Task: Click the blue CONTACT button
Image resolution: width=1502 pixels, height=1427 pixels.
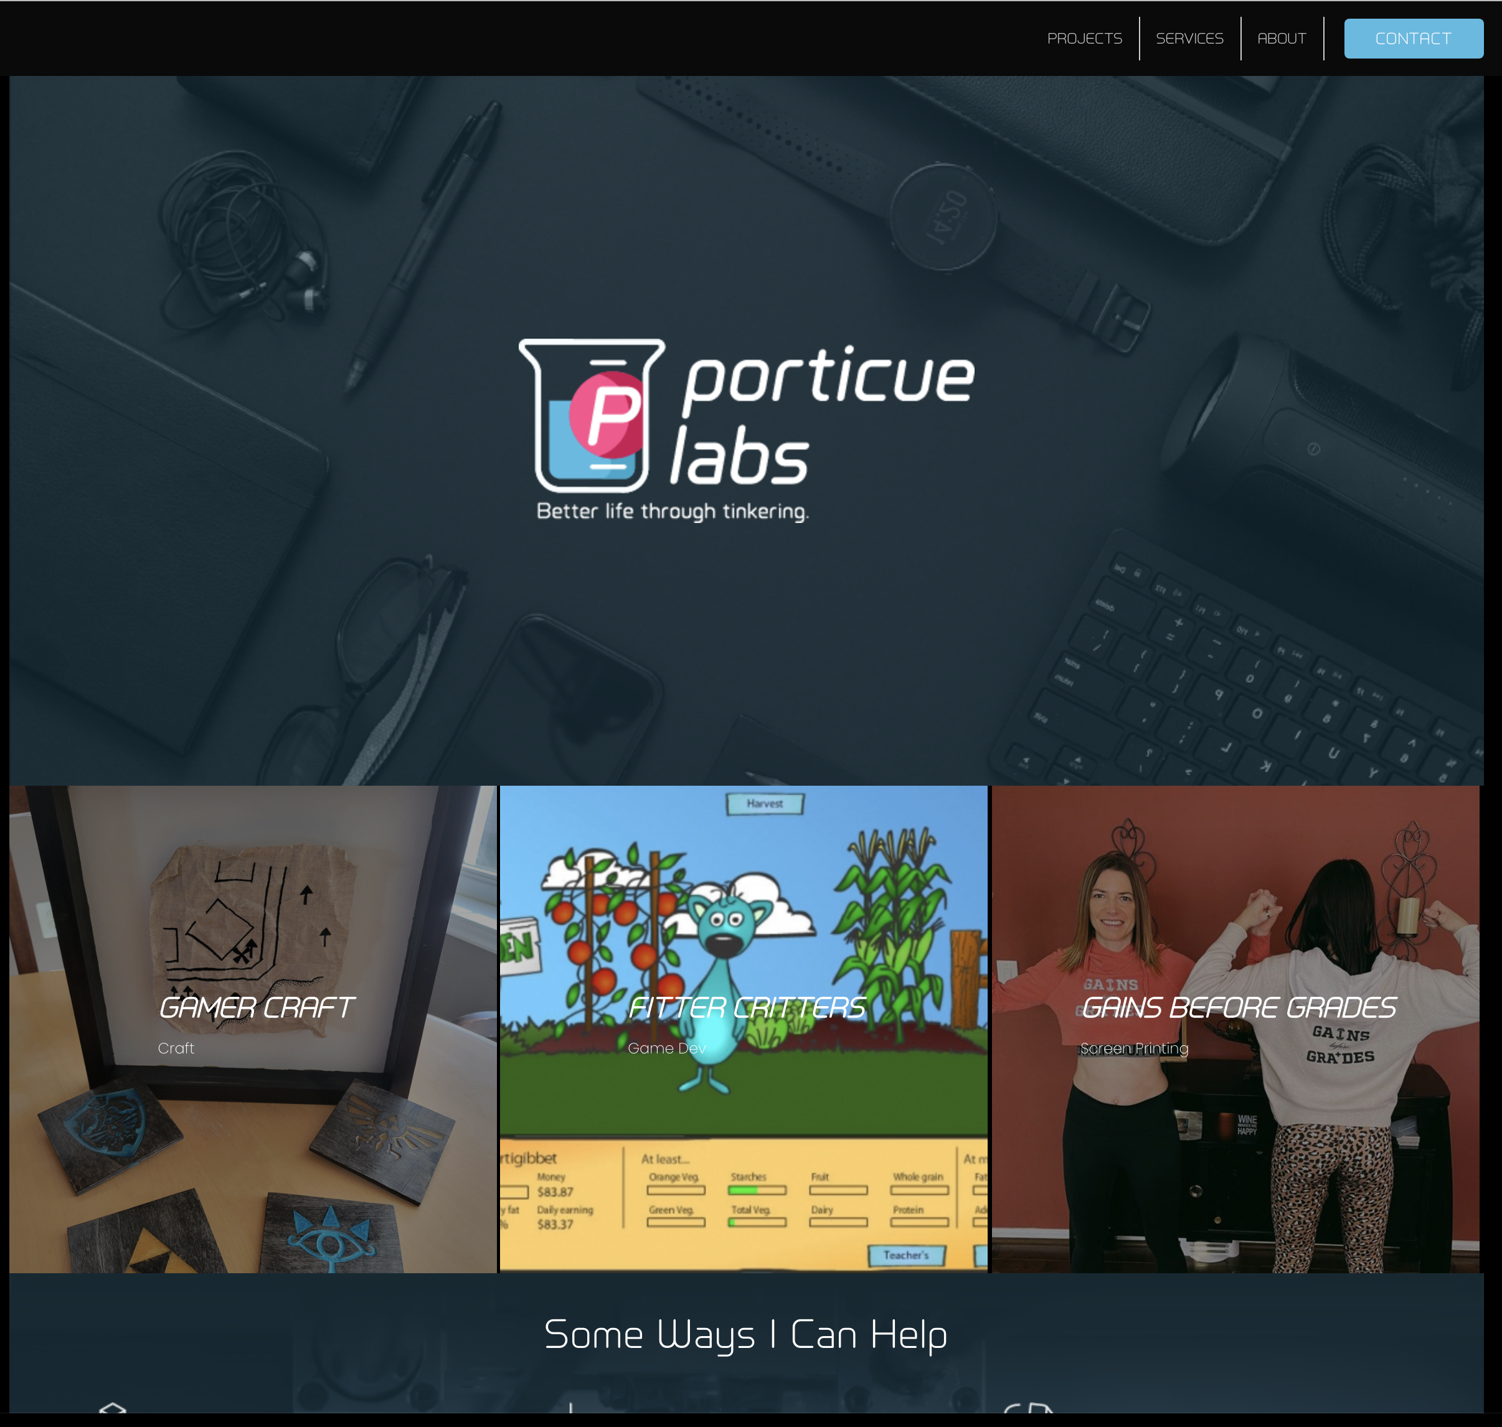Action: tap(1413, 38)
